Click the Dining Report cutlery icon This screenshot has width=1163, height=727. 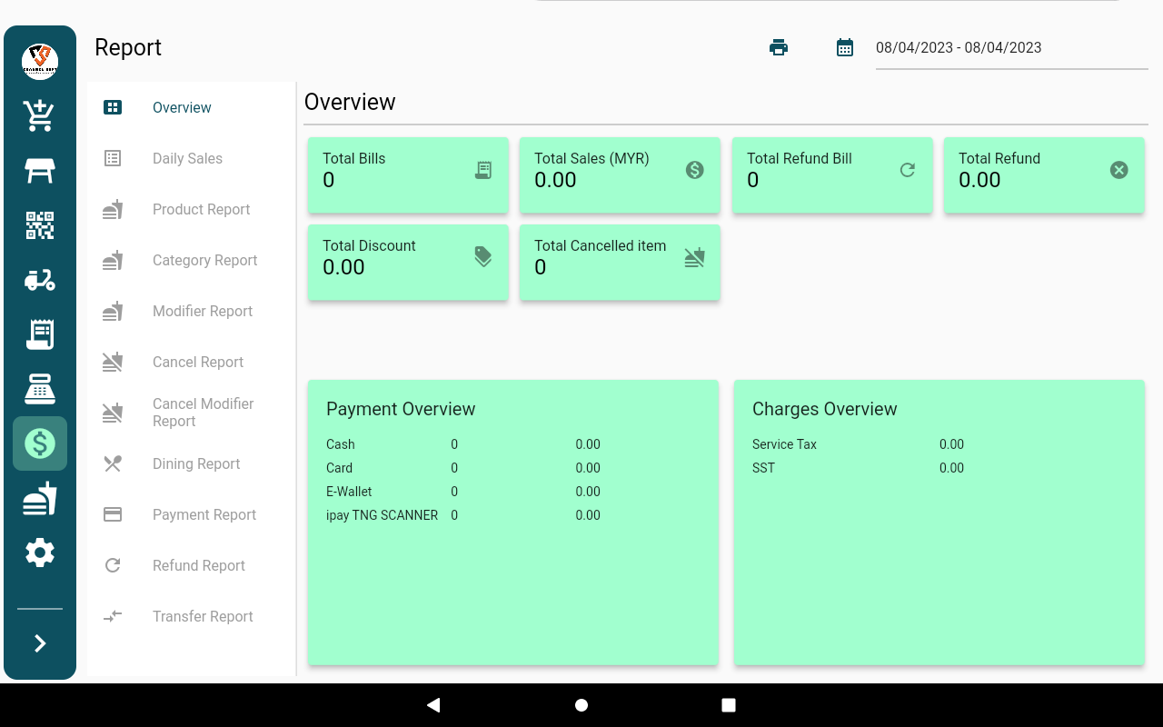(x=113, y=463)
